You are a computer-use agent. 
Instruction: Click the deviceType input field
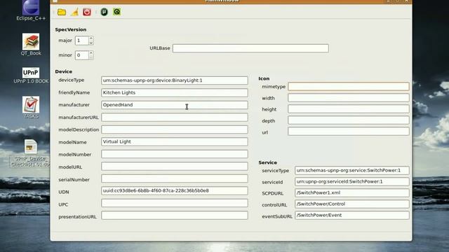(x=175, y=80)
